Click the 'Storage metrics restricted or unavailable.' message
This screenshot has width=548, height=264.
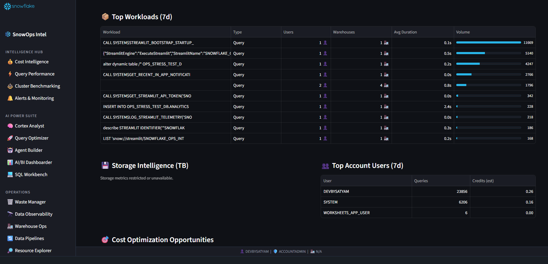(x=137, y=178)
